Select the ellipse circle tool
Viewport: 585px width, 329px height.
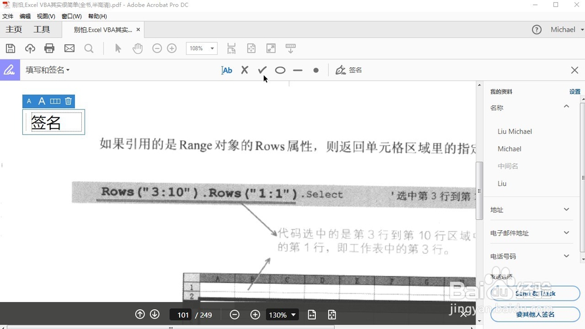pyautogui.click(x=280, y=70)
